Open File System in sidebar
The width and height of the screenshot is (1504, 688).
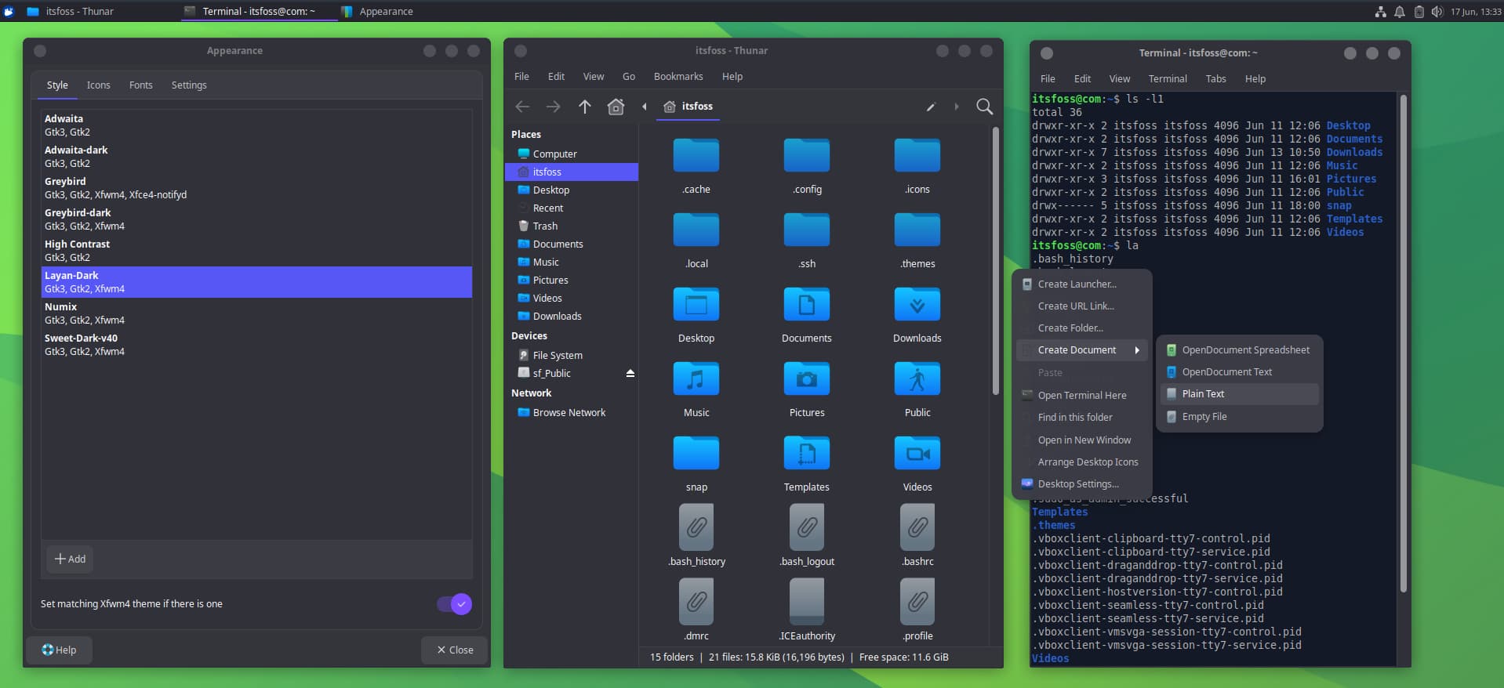pyautogui.click(x=572, y=356)
